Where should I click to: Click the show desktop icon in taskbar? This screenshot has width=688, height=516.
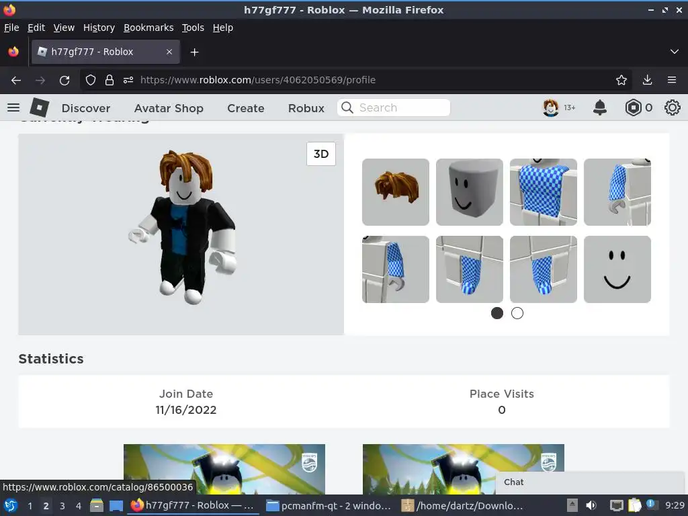116,505
